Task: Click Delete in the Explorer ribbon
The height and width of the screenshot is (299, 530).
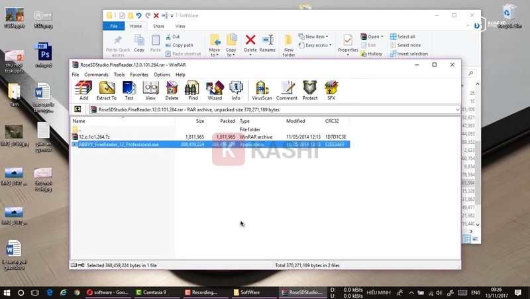Action: click(x=250, y=44)
